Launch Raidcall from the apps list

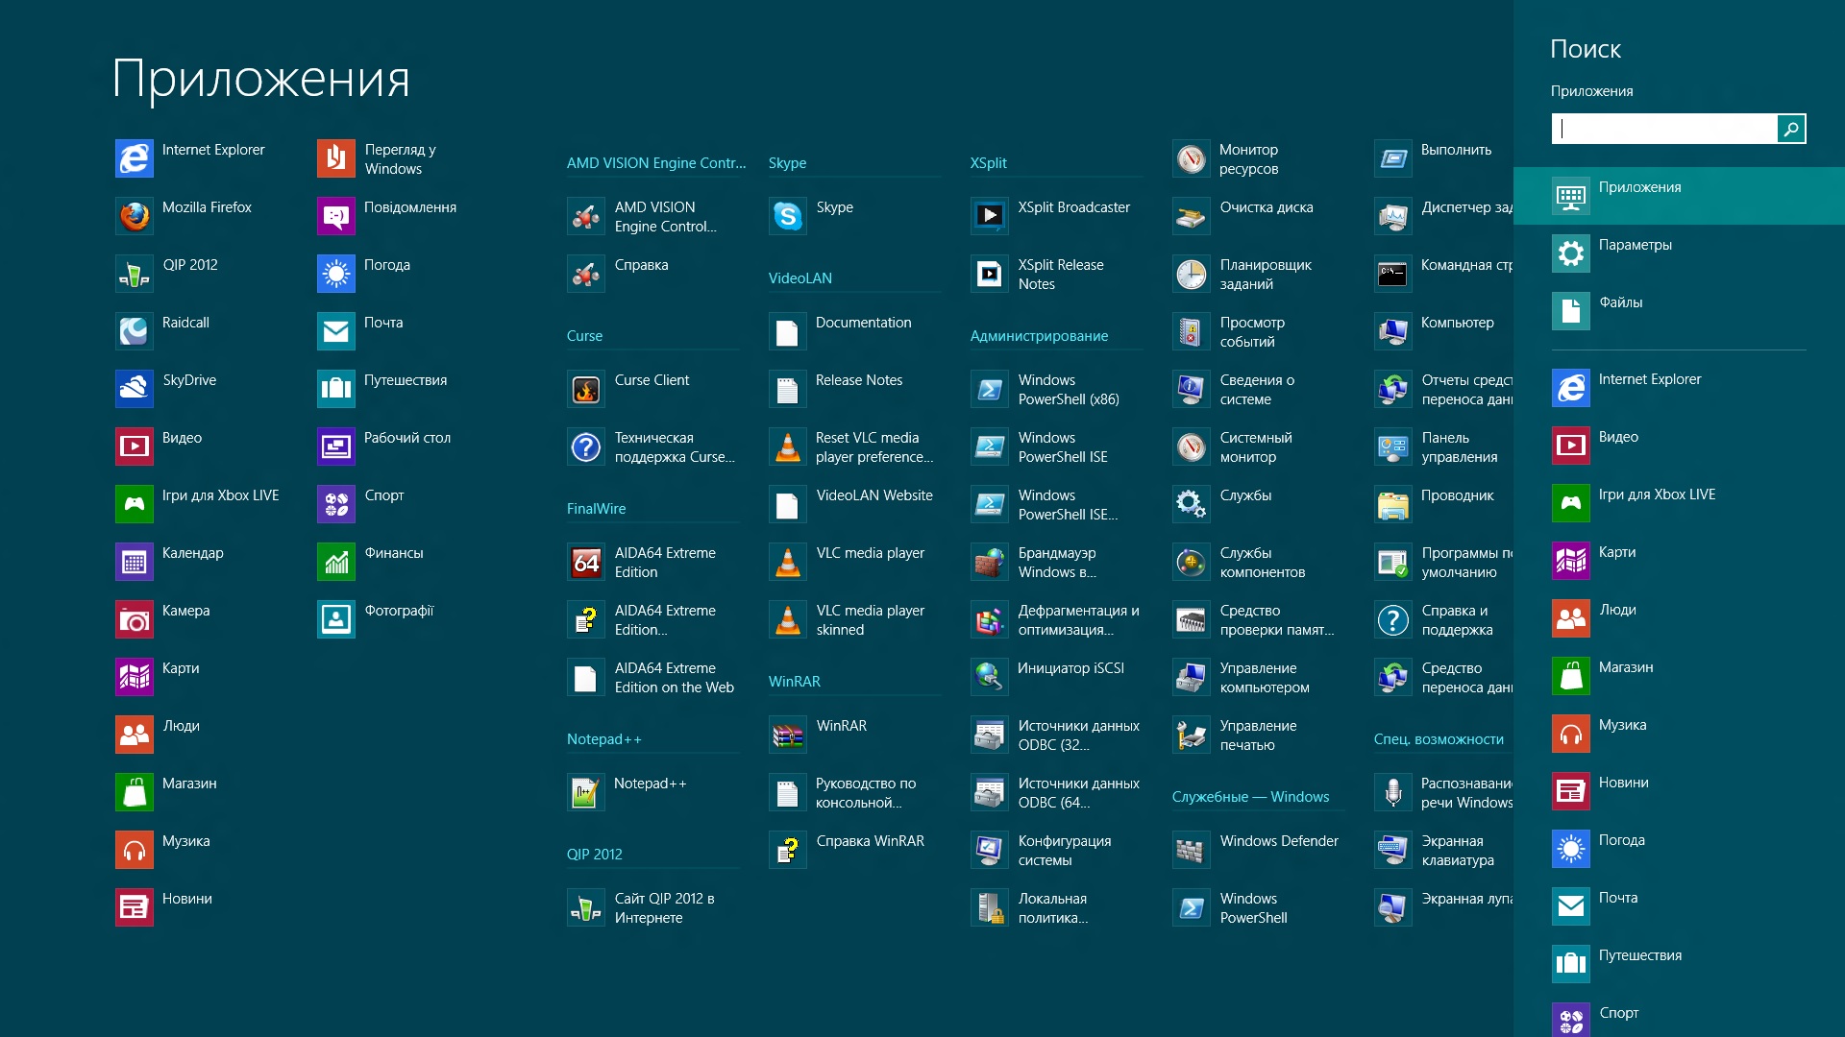(x=135, y=331)
